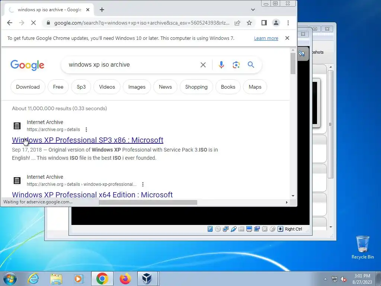Open the first result's three-dot options
This screenshot has height=286, width=381.
[86, 130]
